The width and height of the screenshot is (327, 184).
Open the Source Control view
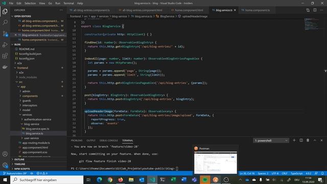[x=5, y=34]
